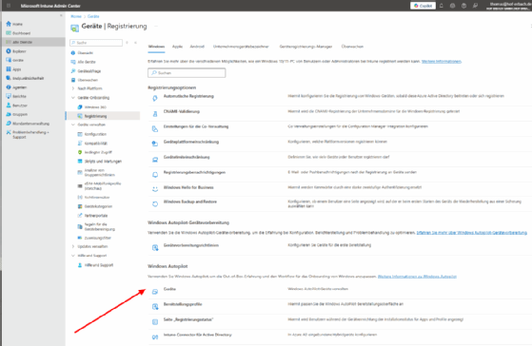The height and width of the screenshot is (346, 532).
Task: Open Windows Backup and Restore option
Action: (x=190, y=202)
